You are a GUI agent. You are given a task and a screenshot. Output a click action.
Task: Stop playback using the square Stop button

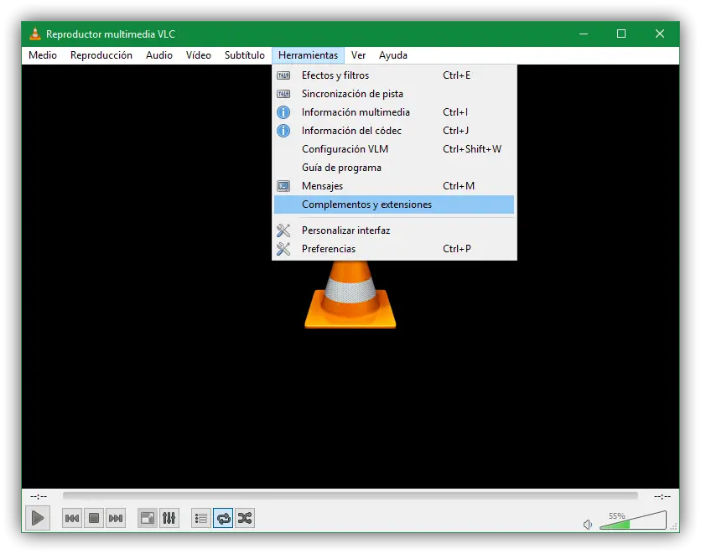click(94, 518)
